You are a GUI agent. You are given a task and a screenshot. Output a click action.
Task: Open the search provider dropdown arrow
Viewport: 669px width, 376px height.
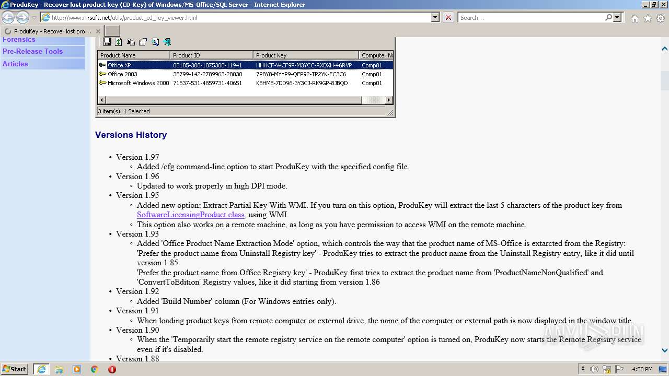point(617,17)
